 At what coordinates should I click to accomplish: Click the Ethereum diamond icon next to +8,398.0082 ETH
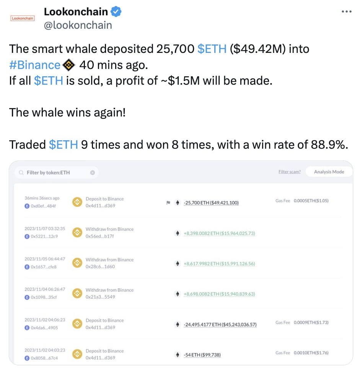pos(178,233)
